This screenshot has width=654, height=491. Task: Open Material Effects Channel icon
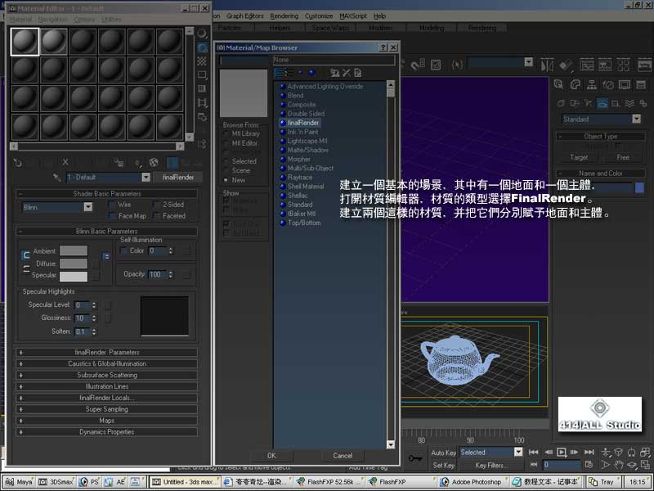(137, 162)
